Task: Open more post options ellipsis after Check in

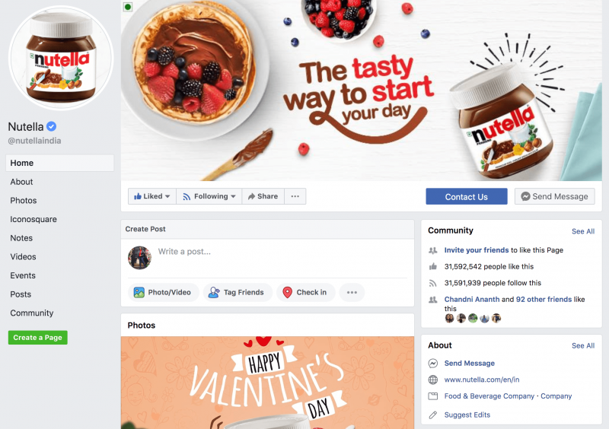Action: point(352,292)
